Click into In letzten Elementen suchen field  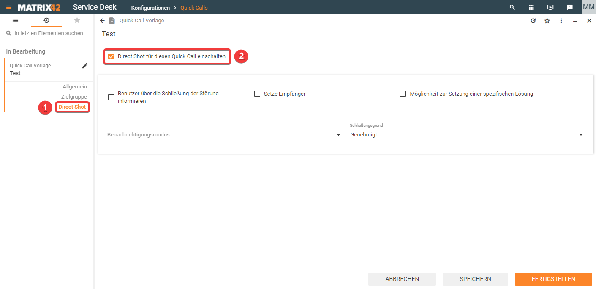49,33
